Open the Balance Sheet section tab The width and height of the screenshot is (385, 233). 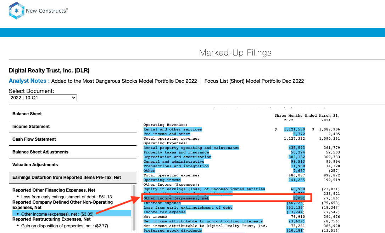pos(73,114)
